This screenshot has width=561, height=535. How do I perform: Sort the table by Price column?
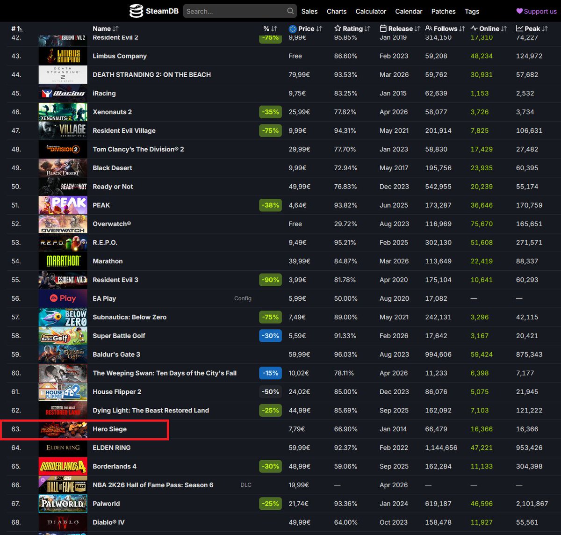306,29
